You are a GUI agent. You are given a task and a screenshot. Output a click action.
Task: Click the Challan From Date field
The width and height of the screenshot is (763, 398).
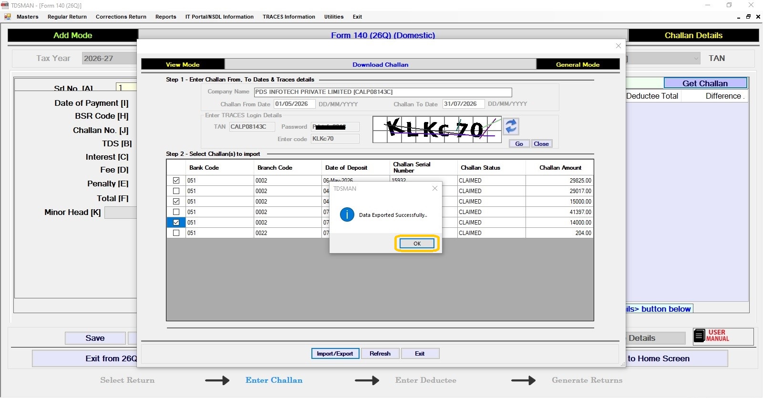pos(295,104)
